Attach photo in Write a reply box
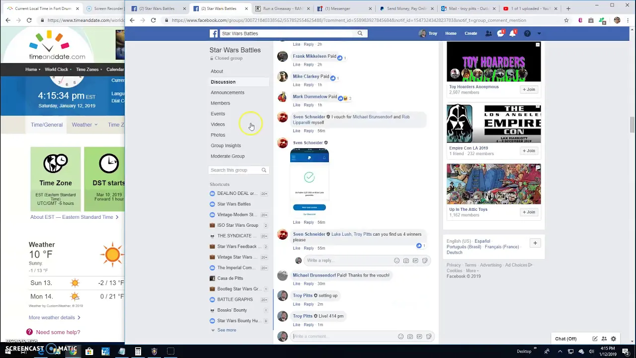The height and width of the screenshot is (358, 636). click(x=406, y=261)
